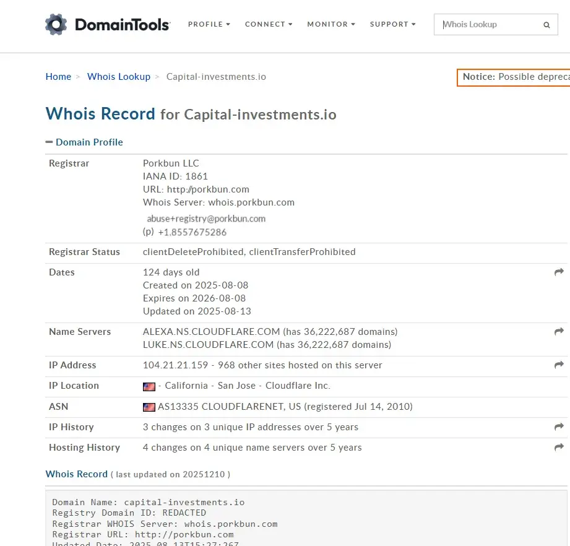Click the IP History row label

[72, 427]
